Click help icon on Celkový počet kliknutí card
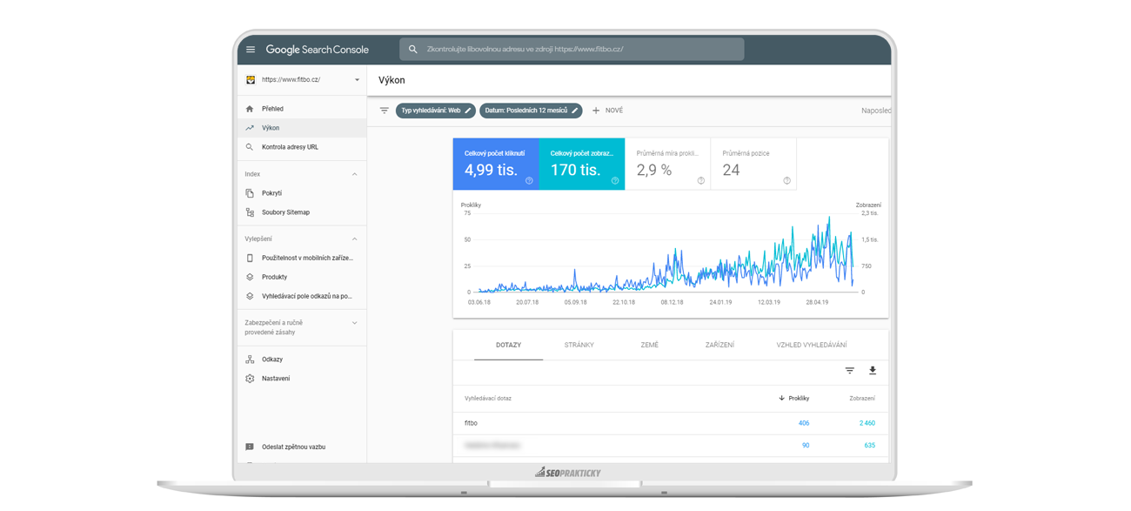Image resolution: width=1131 pixels, height=511 pixels. tap(529, 181)
